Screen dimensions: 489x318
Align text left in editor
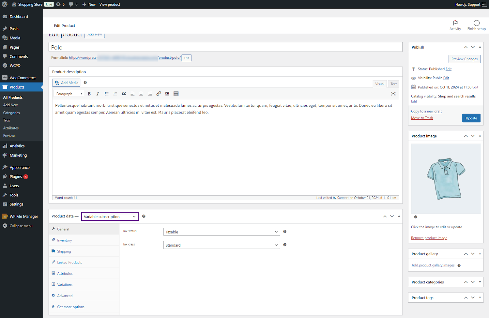pyautogui.click(x=132, y=94)
